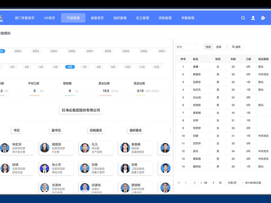The image size is (271, 203).
Task: Select table row for 肖琴
Action: click(223, 120)
